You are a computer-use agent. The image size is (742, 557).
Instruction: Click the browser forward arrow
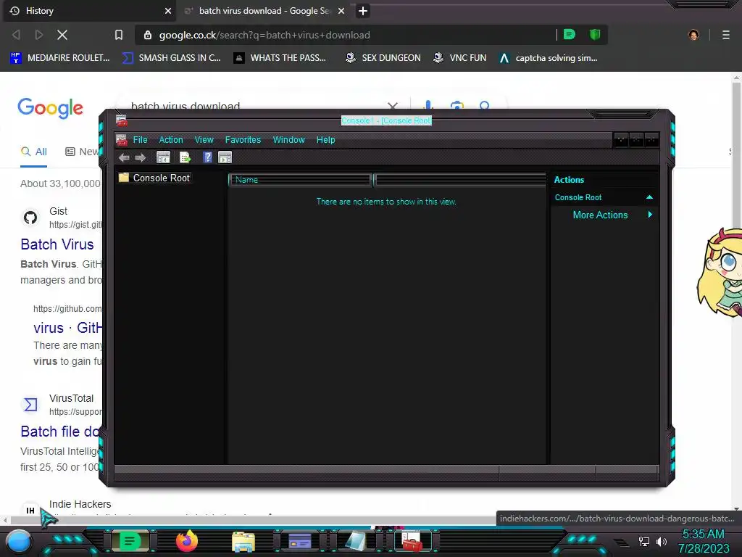tap(39, 35)
